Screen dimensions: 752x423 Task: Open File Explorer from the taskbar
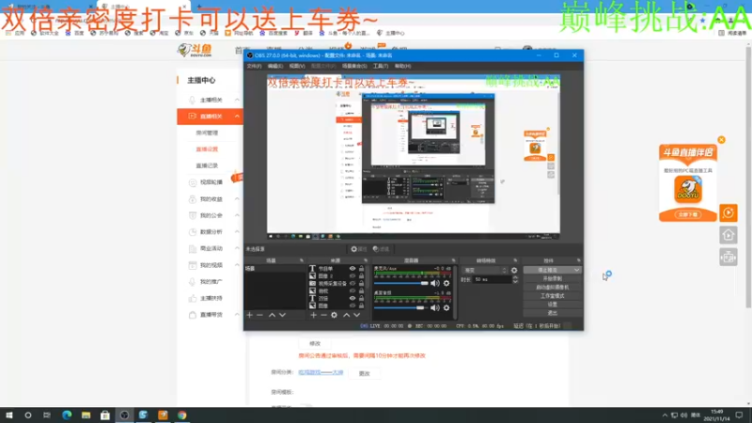pyautogui.click(x=86, y=415)
